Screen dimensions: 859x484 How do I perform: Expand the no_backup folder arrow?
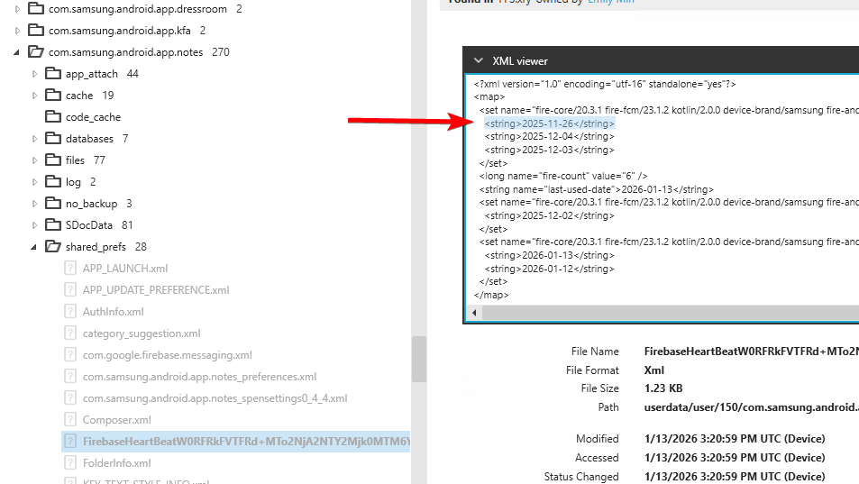tap(34, 204)
